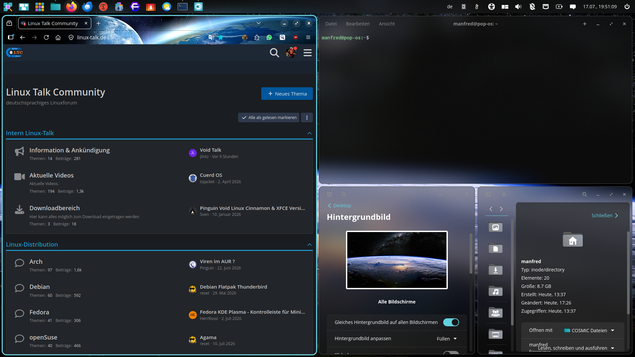Screen dimensions: 635x357
Task: Open the uBlock Origin extension
Action: pyautogui.click(x=296, y=37)
